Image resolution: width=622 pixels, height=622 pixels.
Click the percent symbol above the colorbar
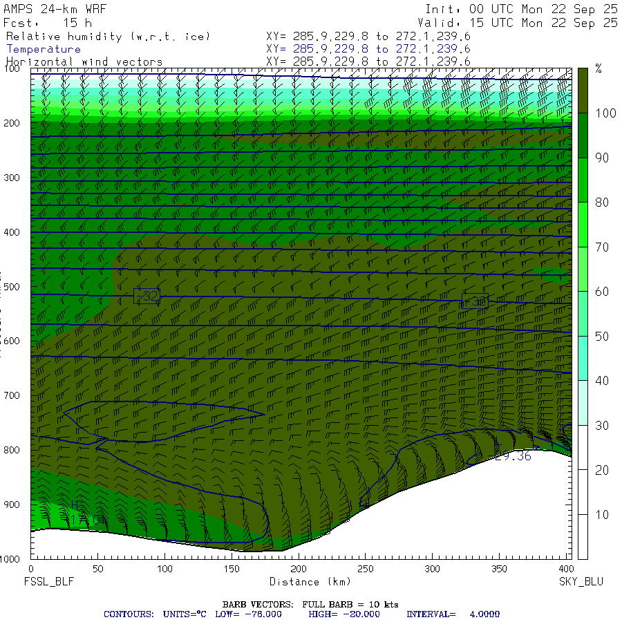point(599,68)
